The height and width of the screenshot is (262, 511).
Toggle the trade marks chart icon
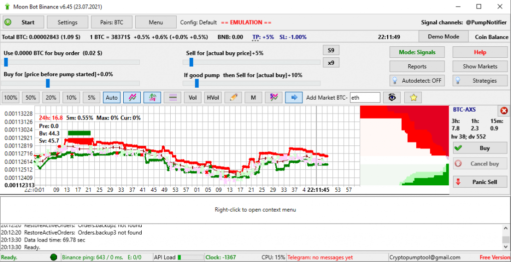tap(152, 97)
